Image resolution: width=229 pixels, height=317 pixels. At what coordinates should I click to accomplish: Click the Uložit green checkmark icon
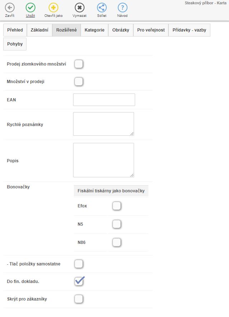31,8
